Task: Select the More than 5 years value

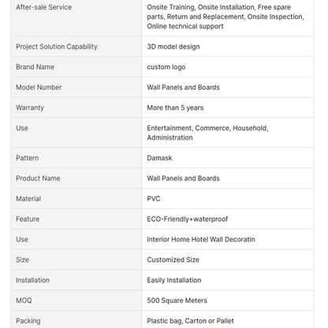Action: click(x=175, y=108)
